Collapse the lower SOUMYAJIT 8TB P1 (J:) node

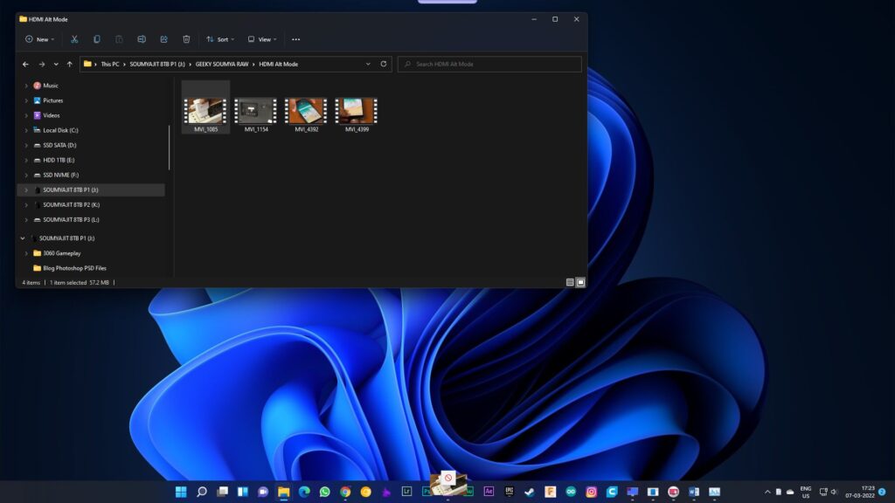tap(22, 238)
